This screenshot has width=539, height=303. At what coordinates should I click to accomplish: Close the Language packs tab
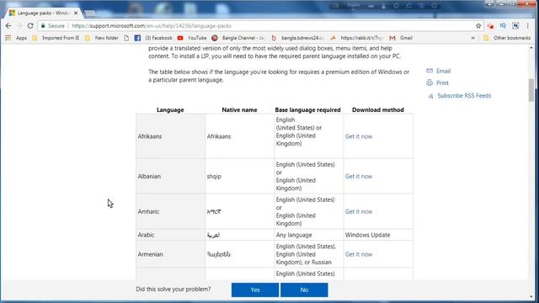[76, 13]
